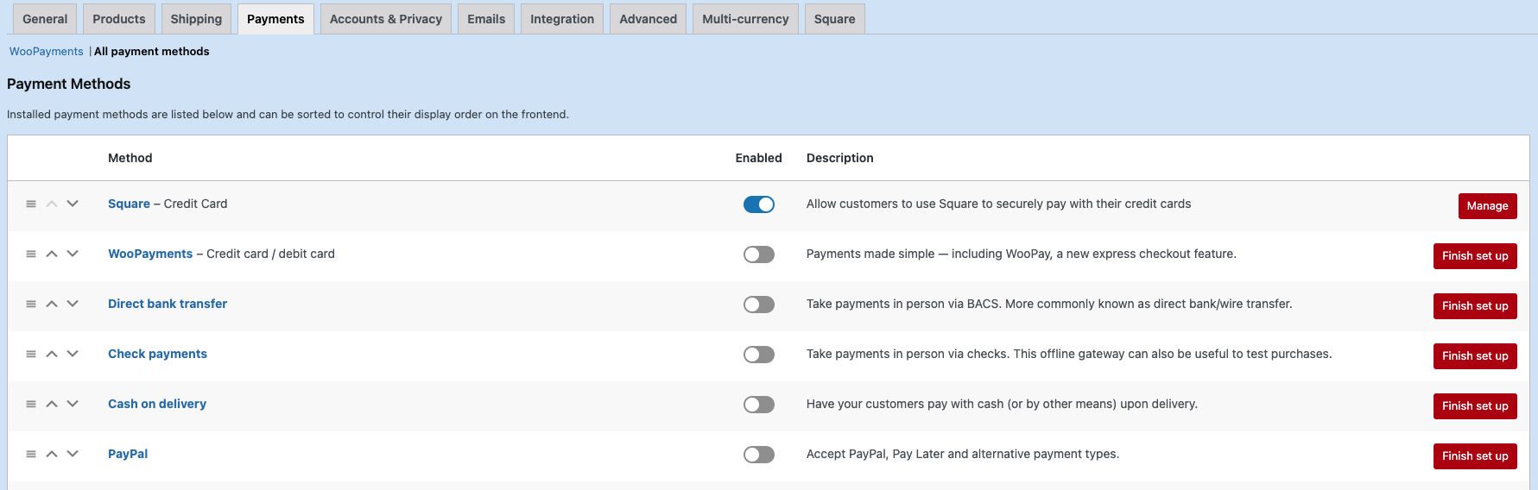
Task: Open the Multi-currency tab
Action: pyautogui.click(x=745, y=19)
